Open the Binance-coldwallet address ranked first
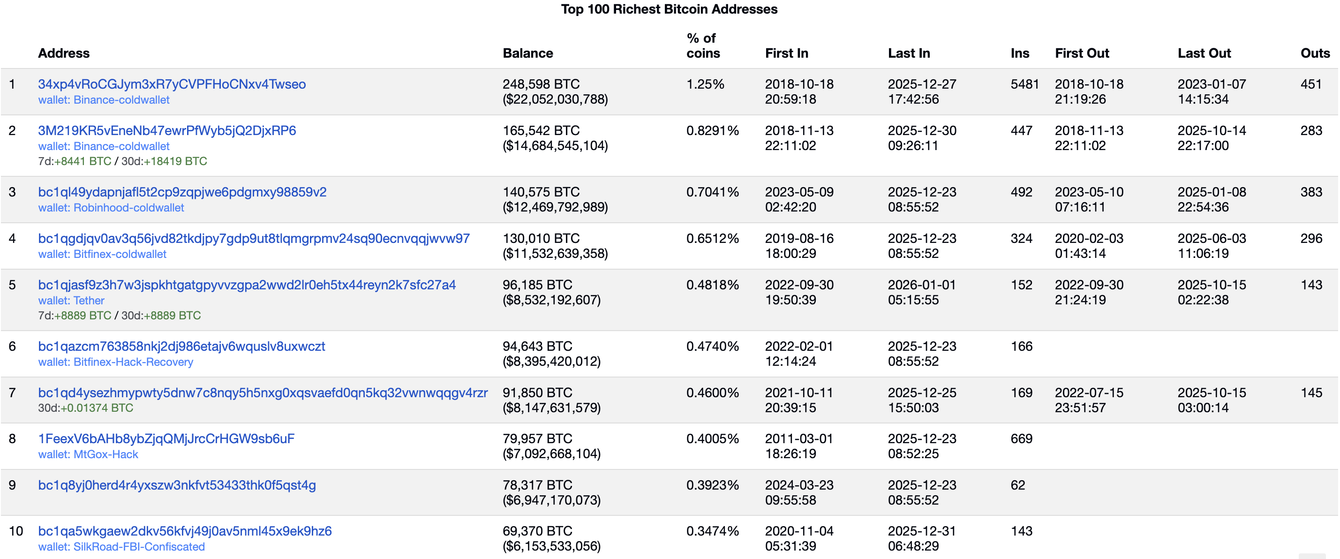This screenshot has height=559, width=1340. (172, 84)
